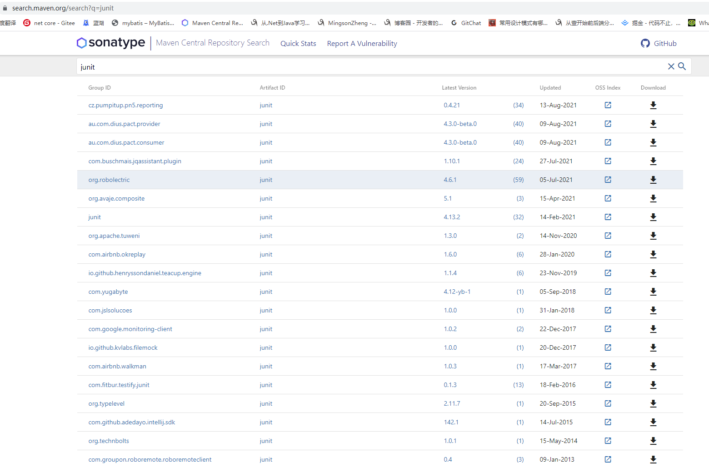Click the 05-Jul-2021 updated date
The width and height of the screenshot is (709, 468).
(x=556, y=180)
